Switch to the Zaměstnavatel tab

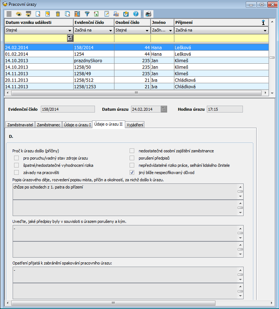pos(20,125)
